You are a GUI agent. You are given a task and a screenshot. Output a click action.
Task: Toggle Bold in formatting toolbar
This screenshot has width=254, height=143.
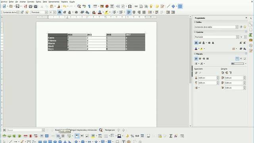pyautogui.click(x=60, y=12)
